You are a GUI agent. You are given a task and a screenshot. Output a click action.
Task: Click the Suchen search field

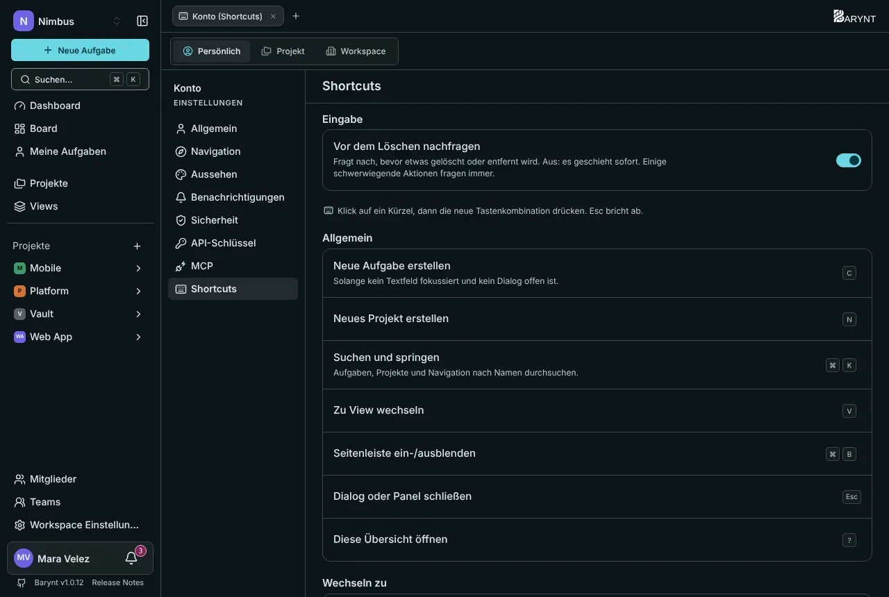(80, 79)
